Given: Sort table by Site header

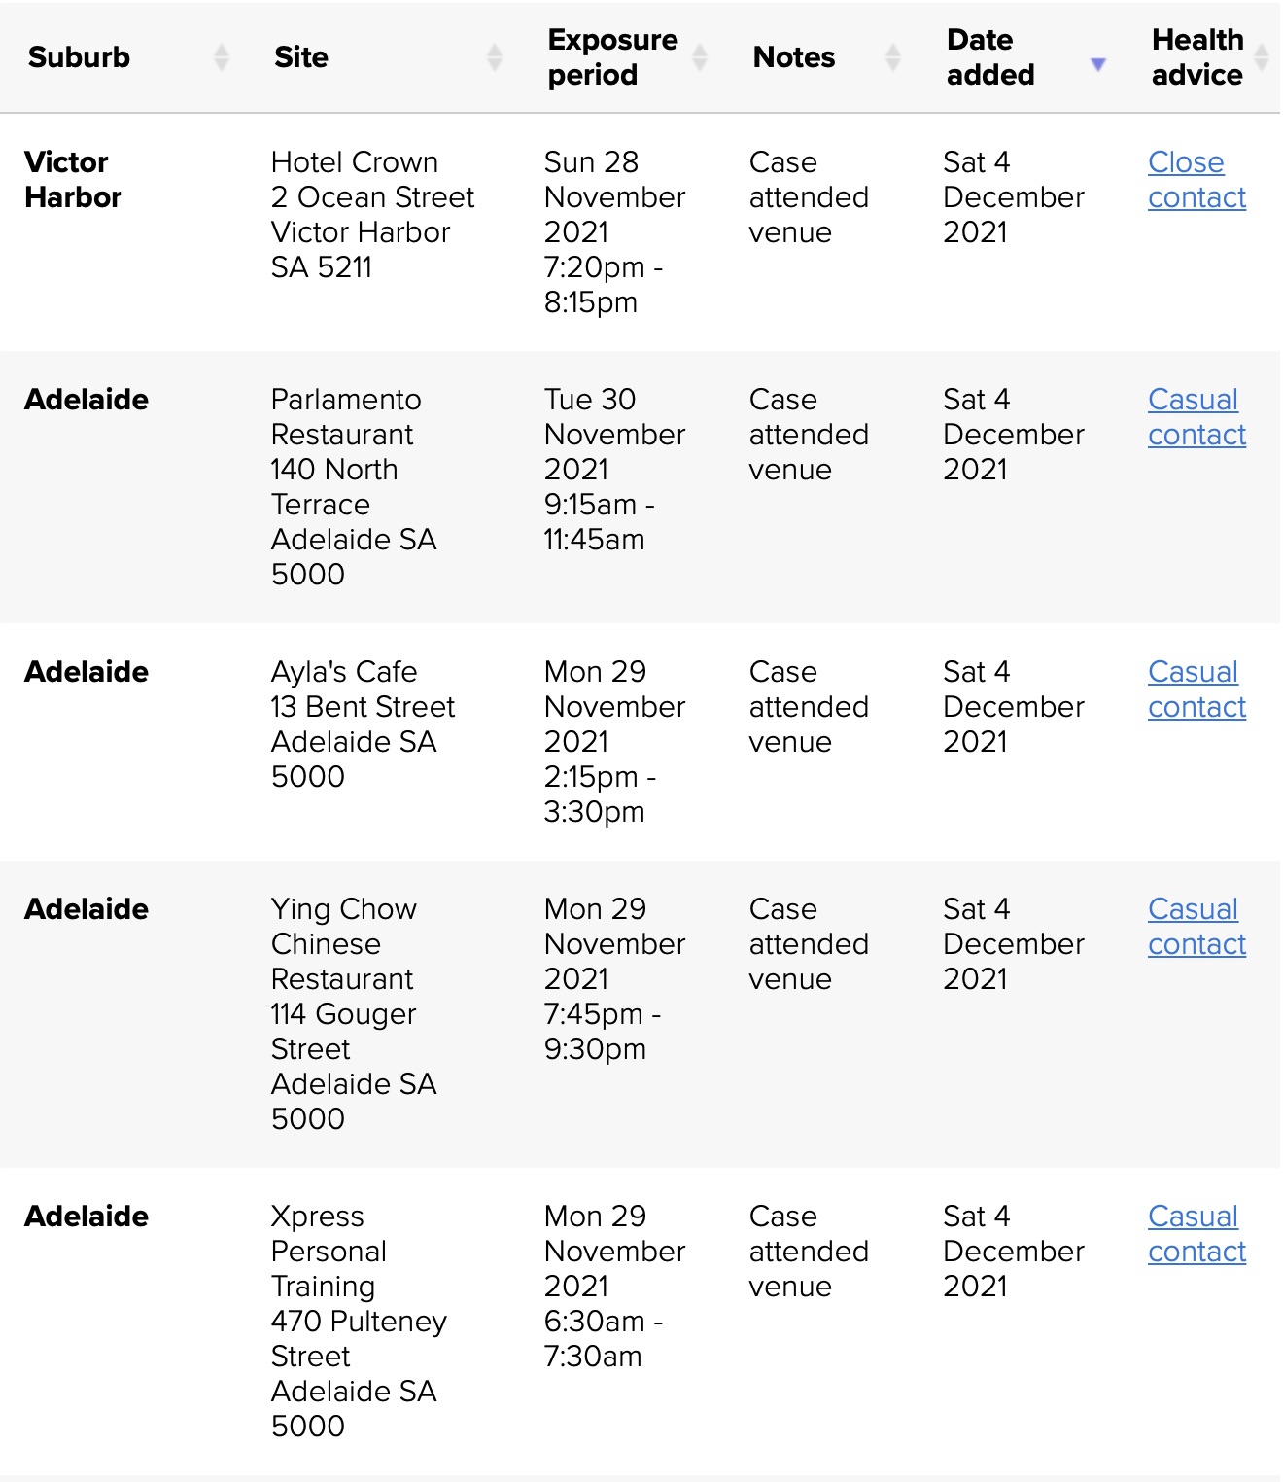Looking at the screenshot, I should 301,57.
